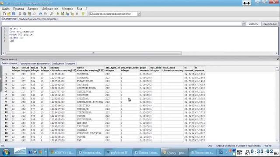Click the taskbar clock

coord(262,152)
